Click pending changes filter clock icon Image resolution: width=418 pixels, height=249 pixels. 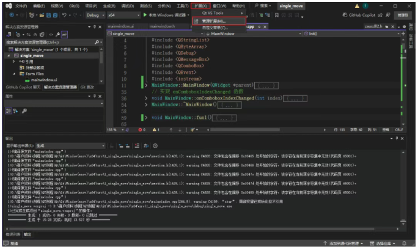18,34
